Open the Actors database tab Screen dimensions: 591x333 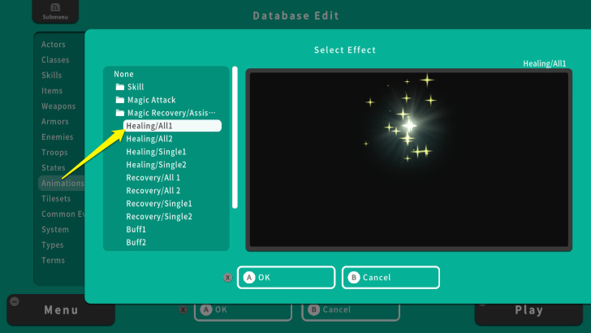(x=53, y=45)
